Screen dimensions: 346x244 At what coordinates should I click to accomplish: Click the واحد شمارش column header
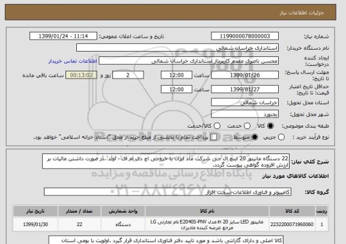(x=123, y=211)
